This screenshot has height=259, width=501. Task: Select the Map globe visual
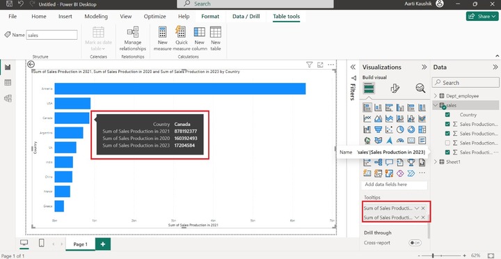click(x=367, y=141)
